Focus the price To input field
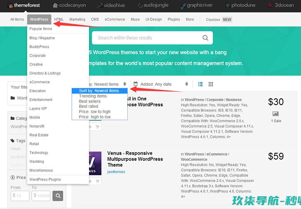The image size is (301, 209). (41, 196)
